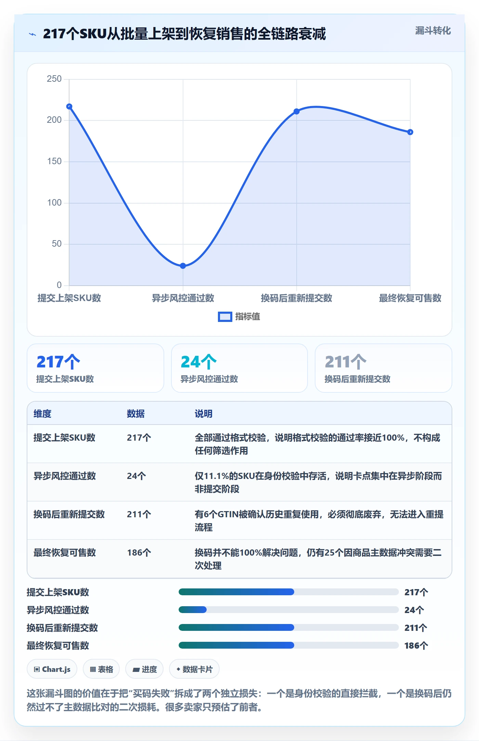Click the 数据 column header
This screenshot has height=741, width=479.
136,414
